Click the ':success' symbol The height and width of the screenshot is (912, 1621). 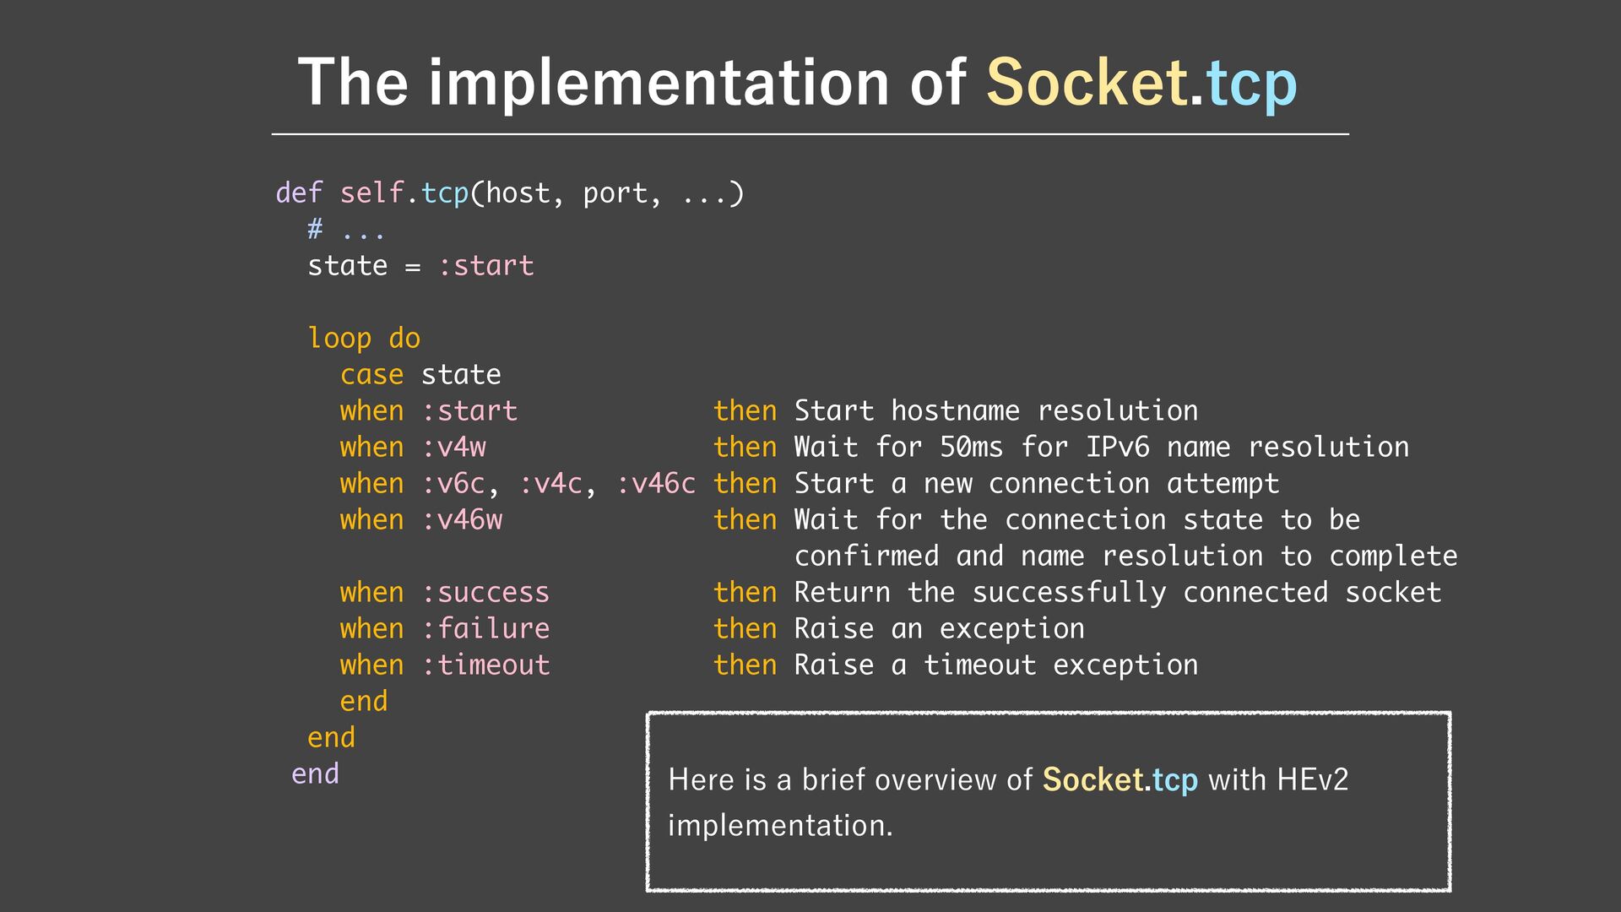coord(486,593)
